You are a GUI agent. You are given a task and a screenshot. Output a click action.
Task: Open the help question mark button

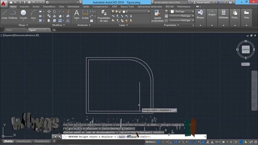pos(230,2)
